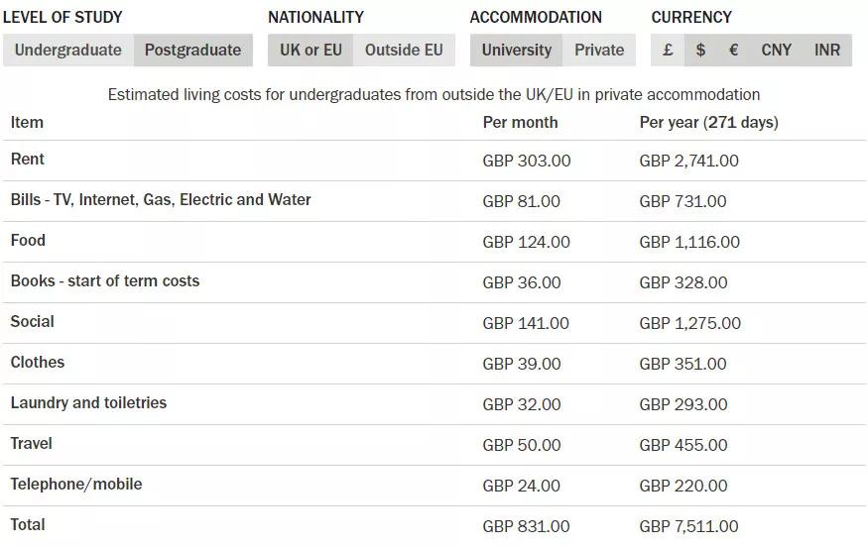Screen dimensions: 868x547
Task: Click the Rent row label
Action: coord(27,160)
